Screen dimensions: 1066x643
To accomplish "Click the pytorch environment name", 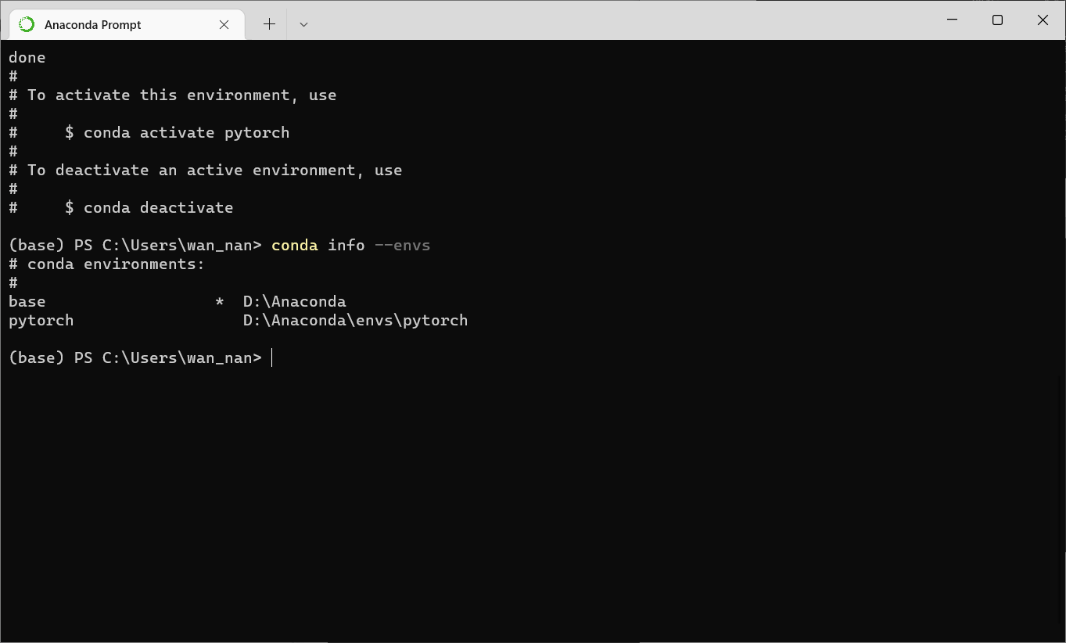I will tap(41, 320).
